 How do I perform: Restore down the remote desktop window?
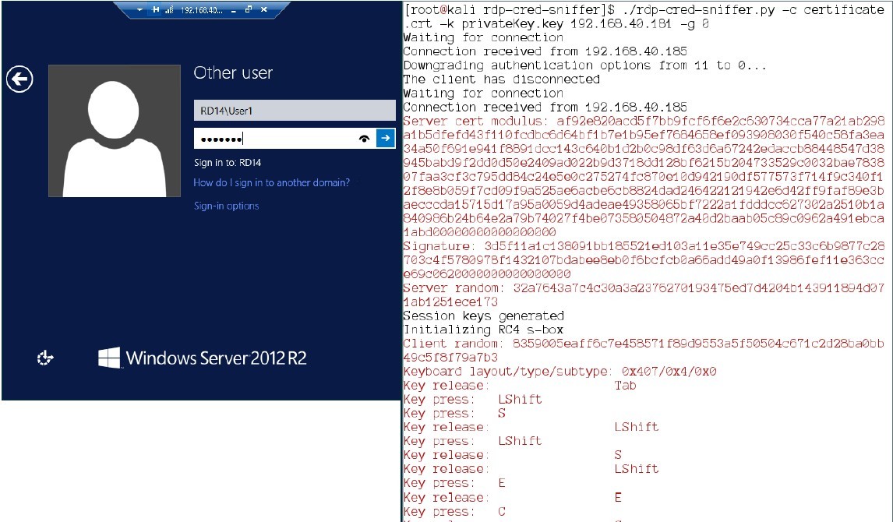249,9
